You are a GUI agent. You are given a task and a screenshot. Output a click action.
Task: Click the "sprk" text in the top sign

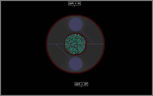71,3
